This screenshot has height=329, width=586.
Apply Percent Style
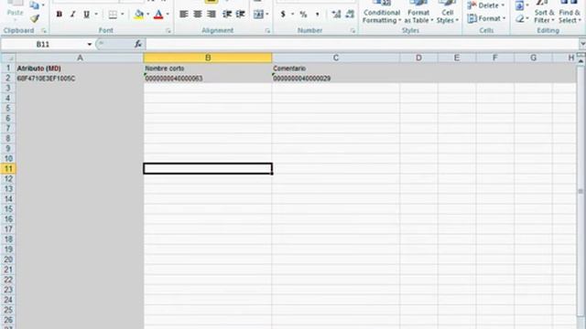(x=303, y=15)
